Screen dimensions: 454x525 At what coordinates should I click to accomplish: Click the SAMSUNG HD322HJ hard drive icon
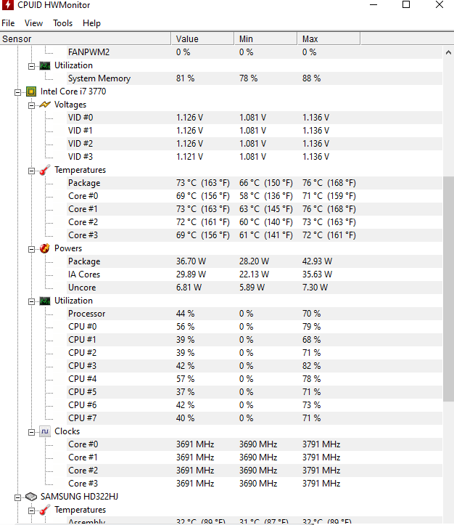[x=31, y=497]
